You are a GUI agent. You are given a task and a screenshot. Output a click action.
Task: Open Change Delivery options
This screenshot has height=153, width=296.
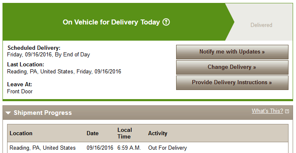tap(232, 67)
